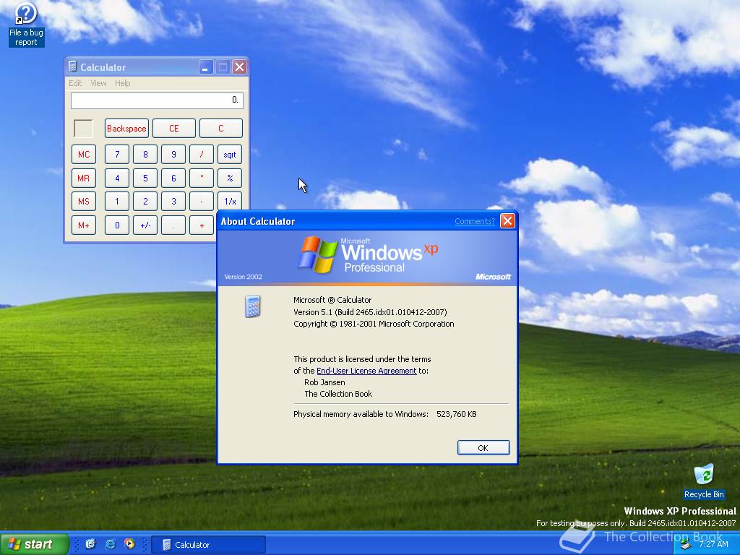Click the C clear button in Calculator

click(x=221, y=129)
